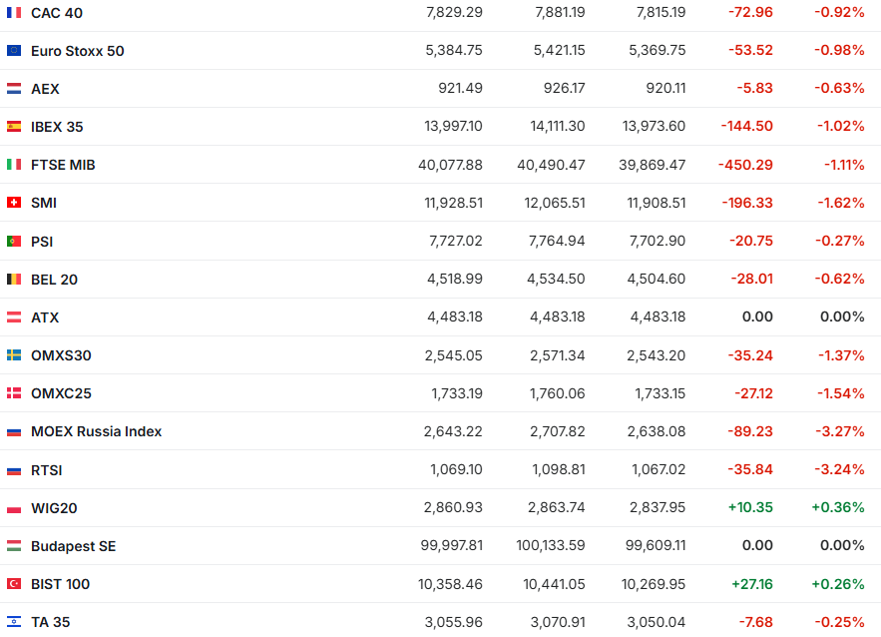Click the Spanish flag icon beside IBEX 35
881x637 pixels.
click(x=14, y=127)
